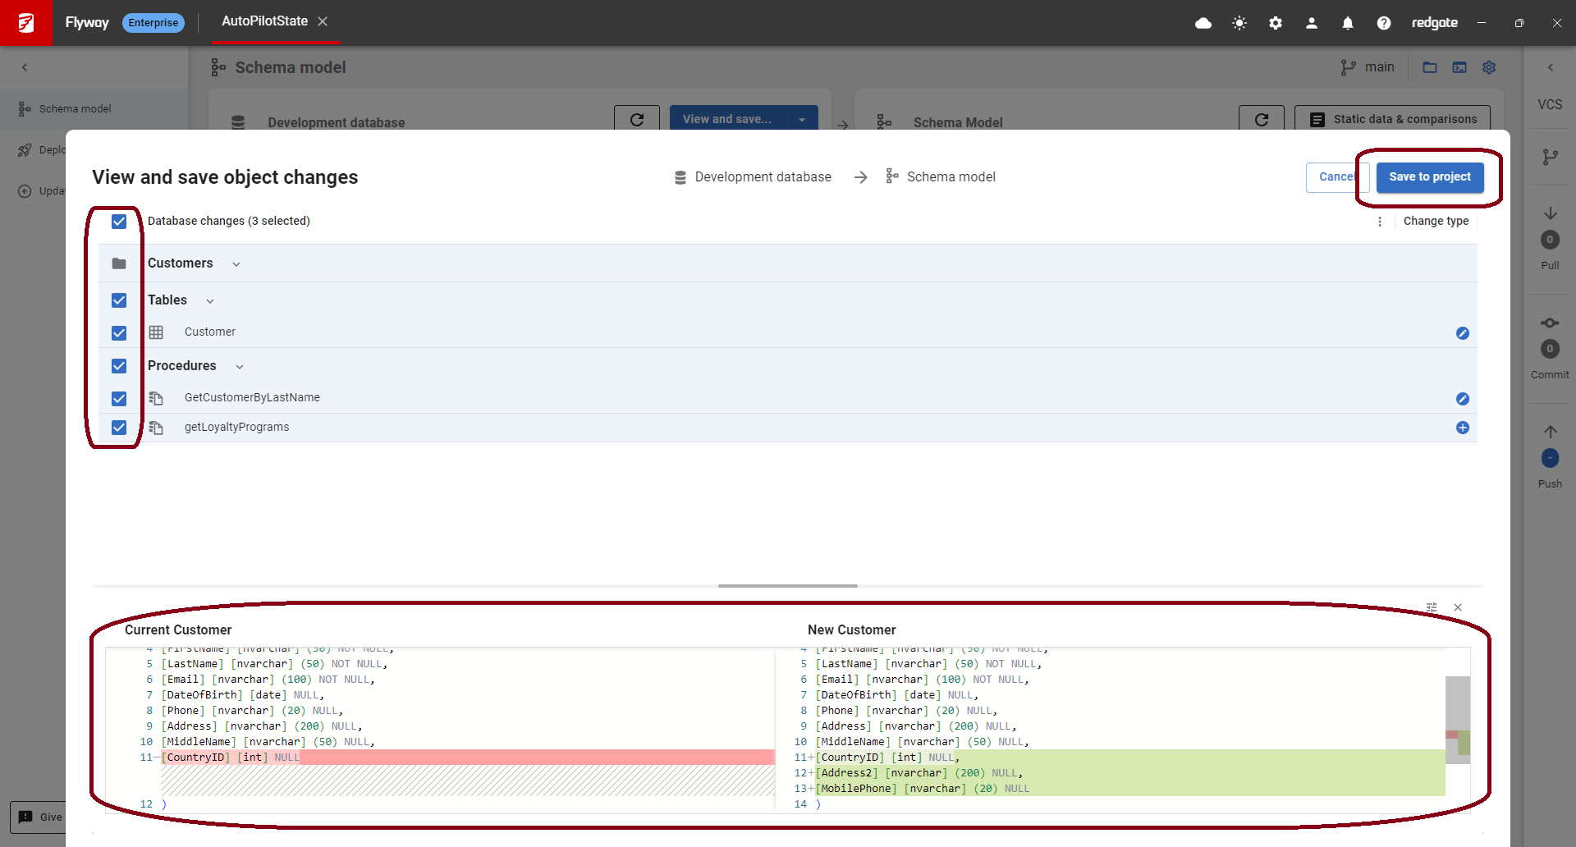The height and width of the screenshot is (847, 1576).
Task: Click the horizontal splitter bar above diff
Action: pos(787,586)
